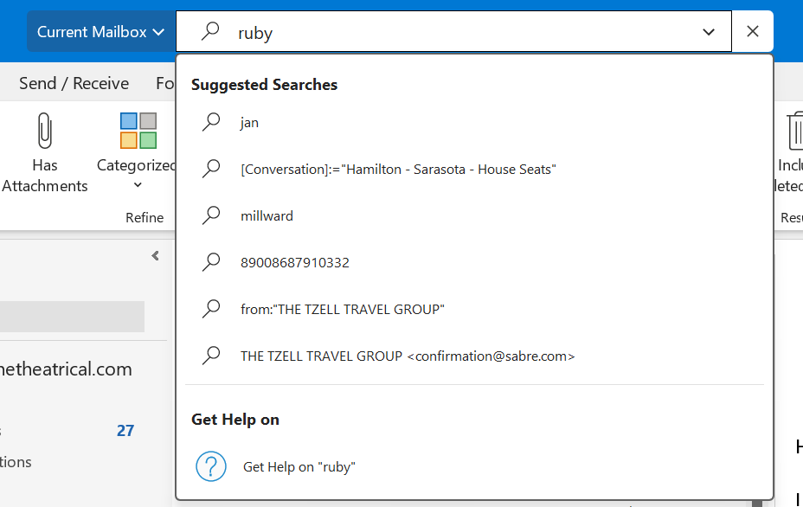Viewport: 803px width, 507px height.
Task: Click the search icon beside the jan suggestion
Action: click(211, 122)
